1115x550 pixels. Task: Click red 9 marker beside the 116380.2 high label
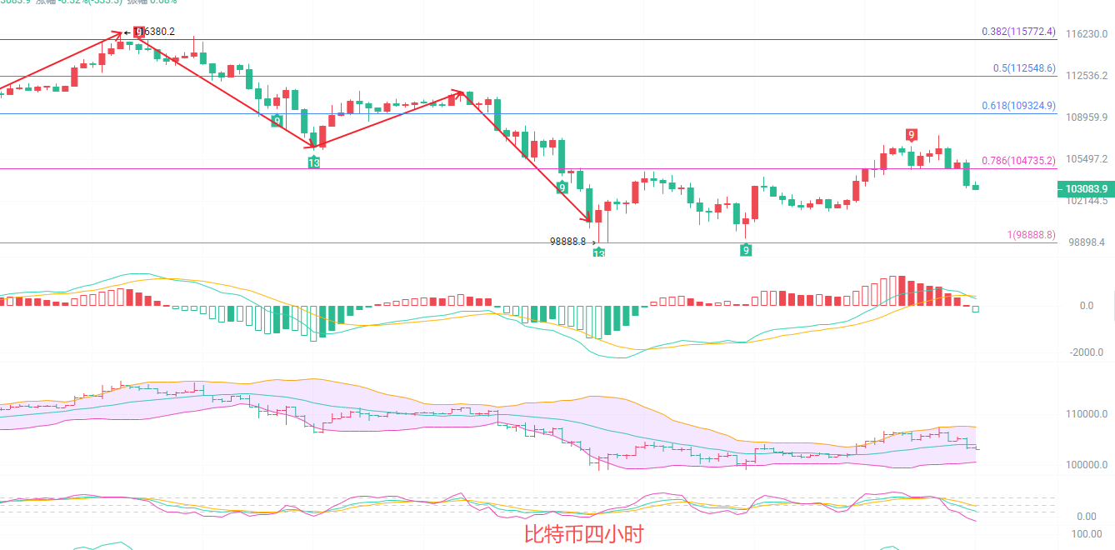138,32
